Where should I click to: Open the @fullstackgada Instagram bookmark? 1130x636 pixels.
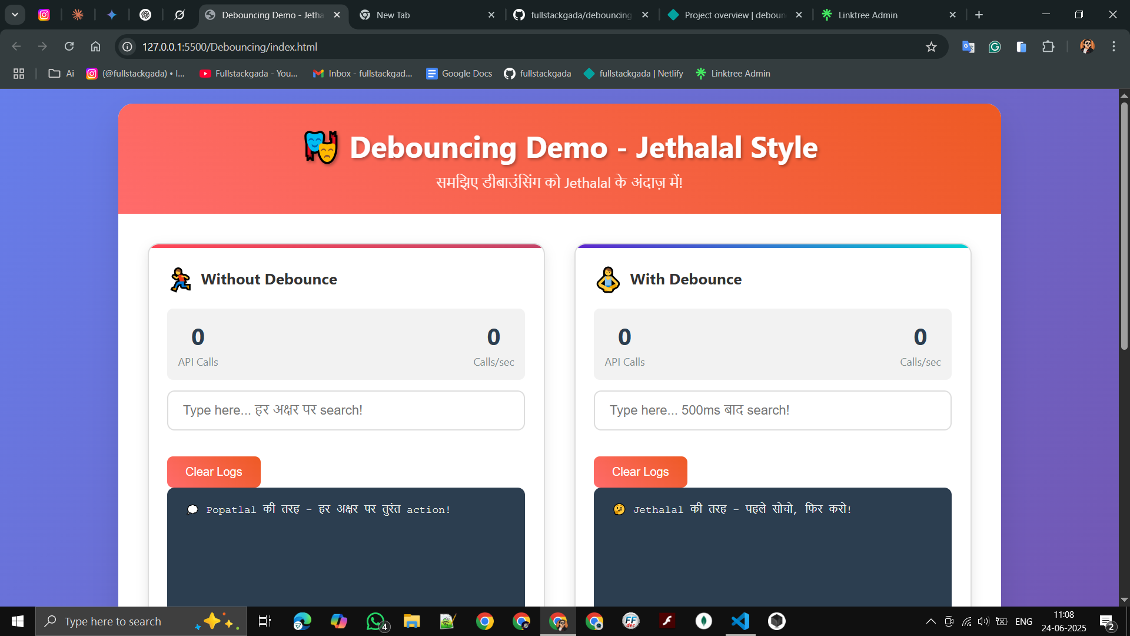click(136, 74)
